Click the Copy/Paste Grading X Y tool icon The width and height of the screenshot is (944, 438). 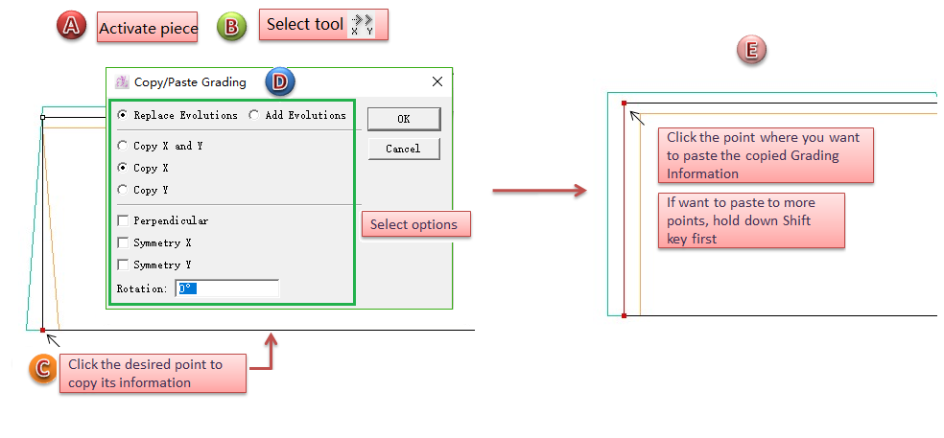tap(362, 25)
